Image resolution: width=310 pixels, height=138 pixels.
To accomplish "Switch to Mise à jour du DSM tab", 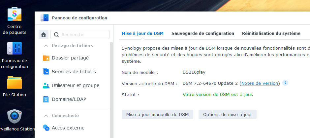I will [x=142, y=33].
